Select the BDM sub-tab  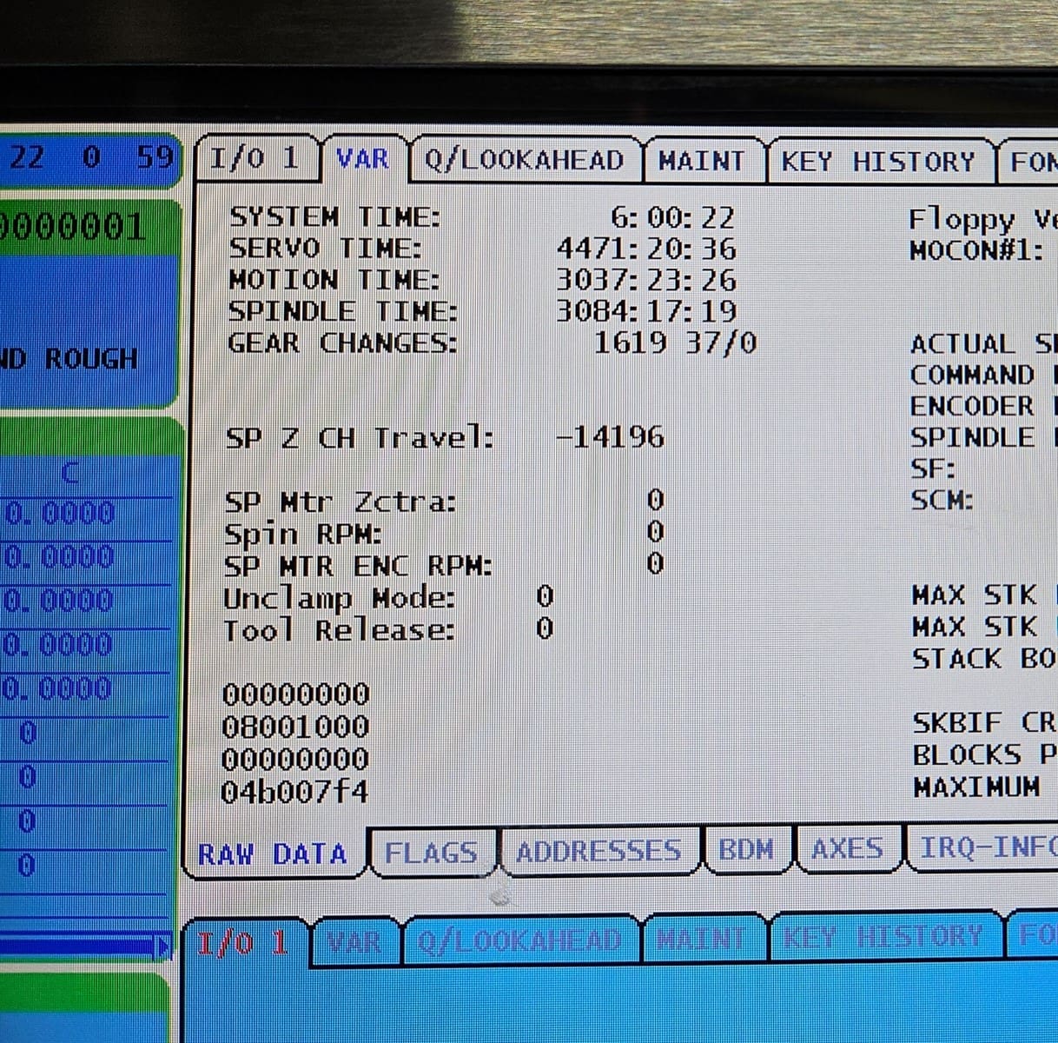745,849
